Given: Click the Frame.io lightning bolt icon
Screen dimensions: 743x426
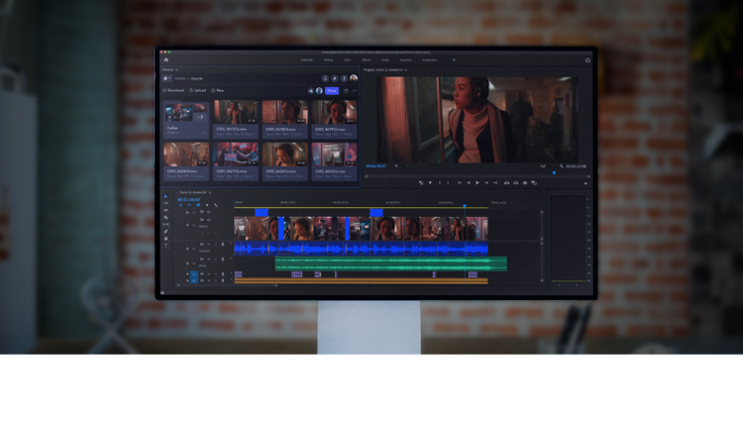Looking at the screenshot, I should point(335,78).
